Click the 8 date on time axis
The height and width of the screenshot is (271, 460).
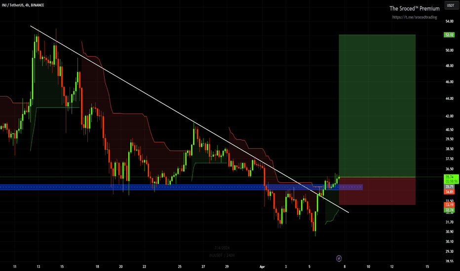(345, 267)
